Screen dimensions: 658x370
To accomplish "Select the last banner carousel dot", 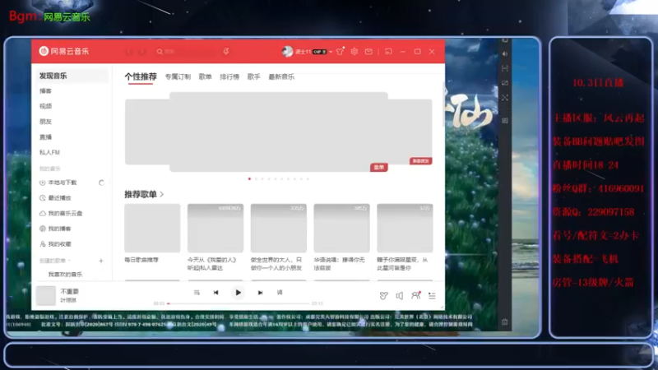I will pyautogui.click(x=308, y=178).
